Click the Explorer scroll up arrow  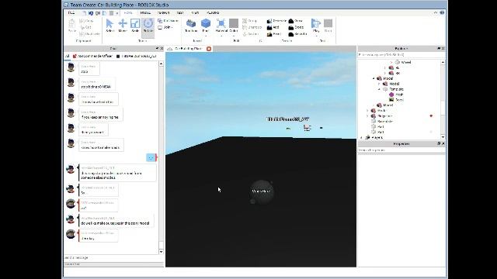(x=443, y=62)
